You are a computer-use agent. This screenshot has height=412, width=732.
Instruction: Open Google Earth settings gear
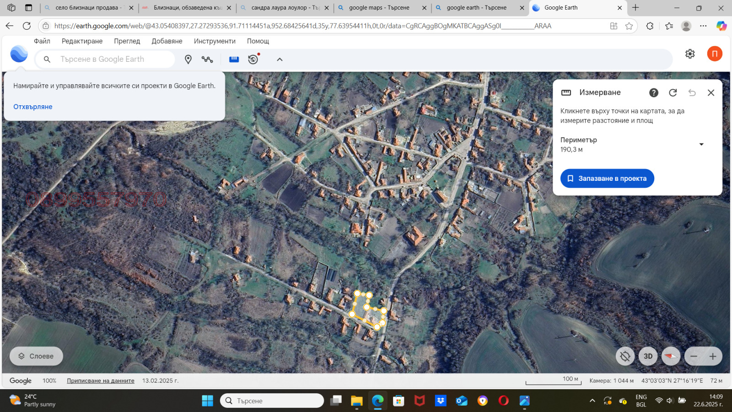point(690,54)
